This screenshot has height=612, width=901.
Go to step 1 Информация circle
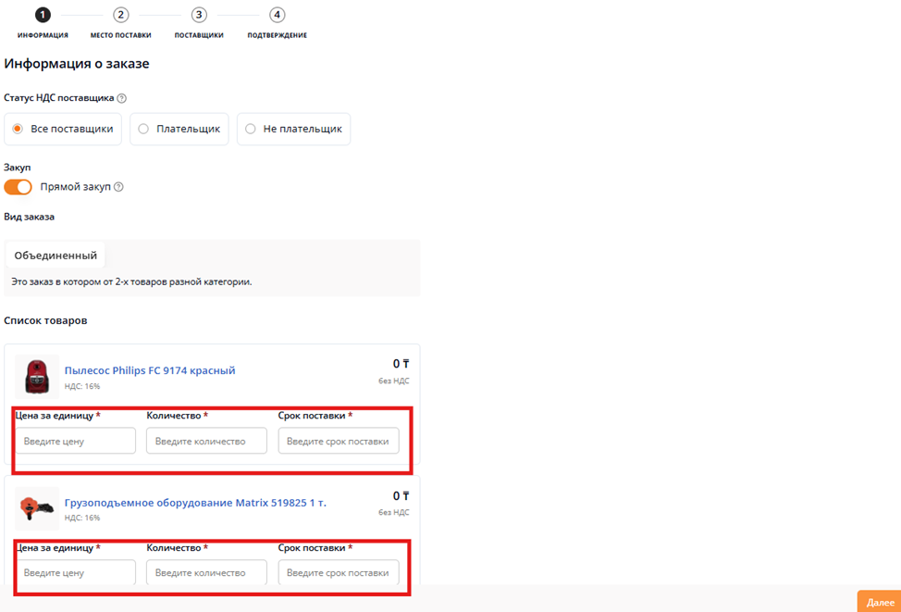43,15
